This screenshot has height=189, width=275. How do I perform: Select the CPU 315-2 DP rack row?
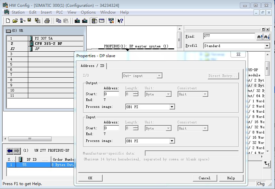(48, 44)
